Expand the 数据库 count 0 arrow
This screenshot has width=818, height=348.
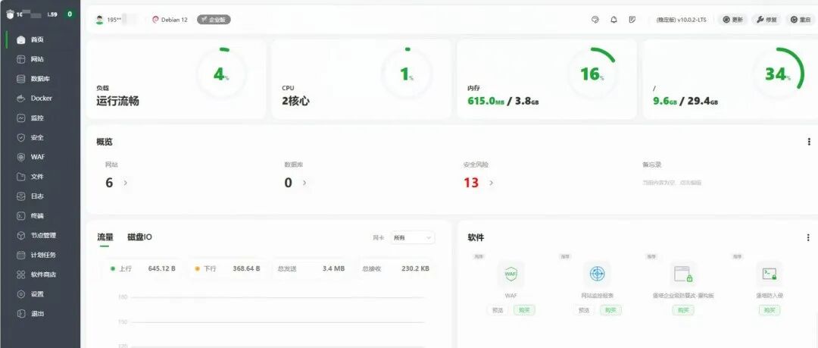coord(304,183)
